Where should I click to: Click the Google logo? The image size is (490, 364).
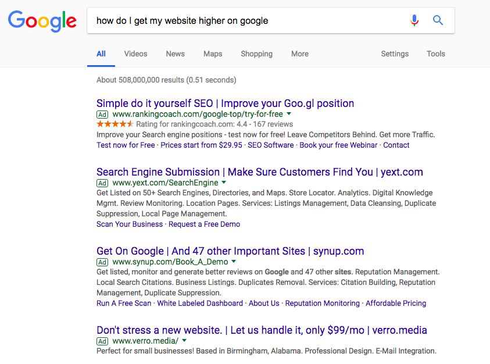pos(42,21)
